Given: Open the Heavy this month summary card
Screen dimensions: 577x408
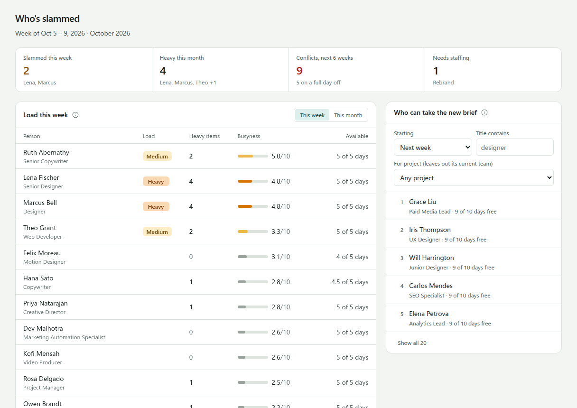Looking at the screenshot, I should pos(220,70).
